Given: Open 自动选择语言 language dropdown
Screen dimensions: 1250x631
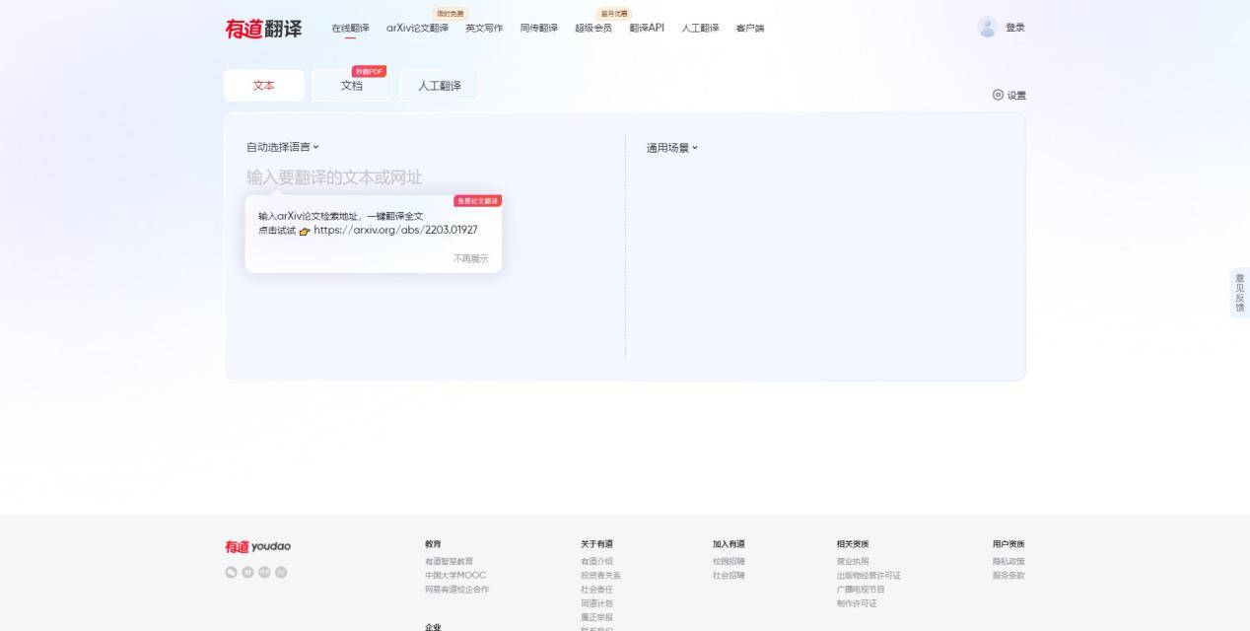Looking at the screenshot, I should (x=283, y=147).
